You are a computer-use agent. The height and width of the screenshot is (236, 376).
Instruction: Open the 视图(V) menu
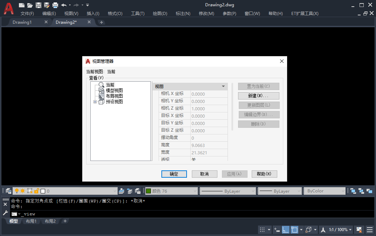(71, 13)
